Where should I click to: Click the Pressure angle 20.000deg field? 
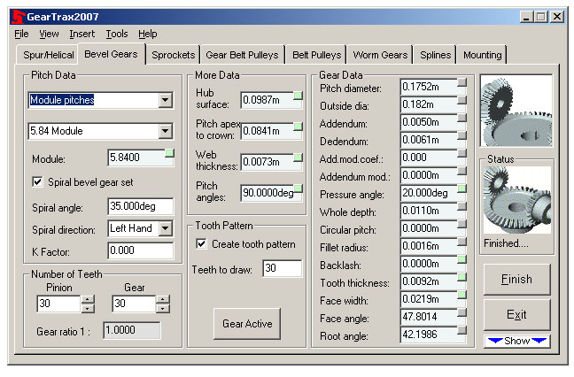tap(429, 193)
